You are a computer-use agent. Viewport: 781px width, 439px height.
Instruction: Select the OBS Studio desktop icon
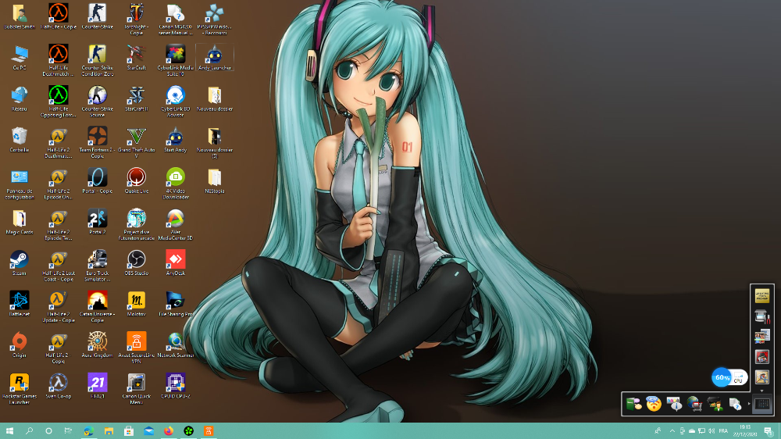click(x=136, y=262)
